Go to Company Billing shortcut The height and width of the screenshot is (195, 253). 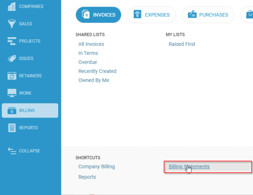click(97, 166)
